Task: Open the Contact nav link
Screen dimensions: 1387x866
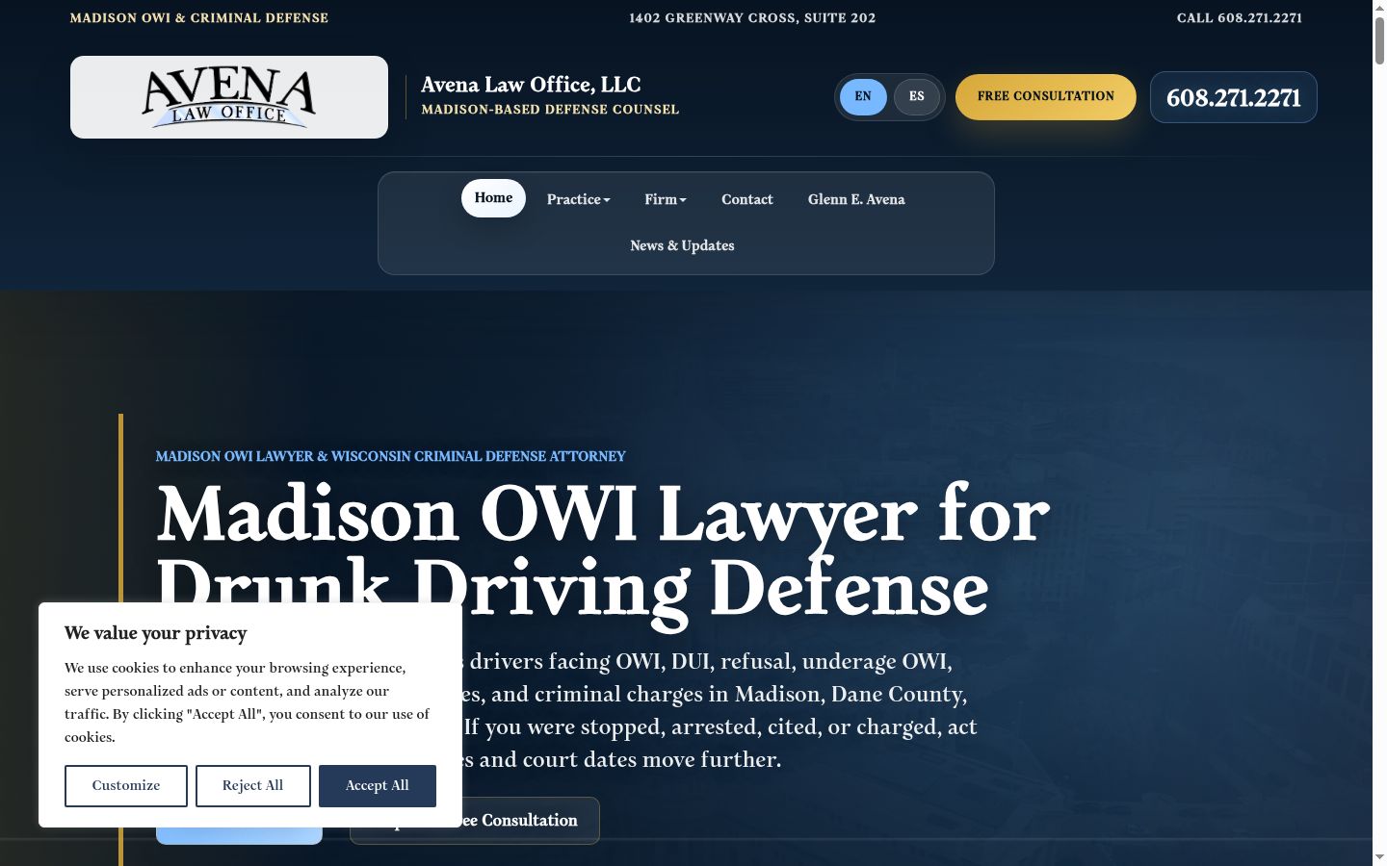Action: click(747, 199)
